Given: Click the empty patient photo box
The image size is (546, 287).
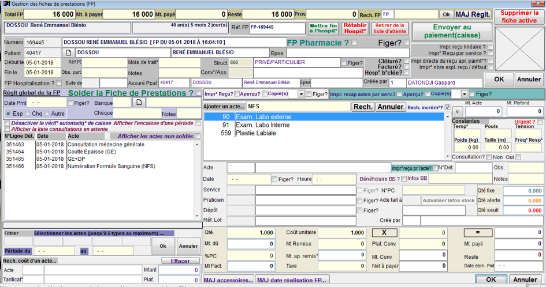Looking at the screenshot, I should (519, 48).
